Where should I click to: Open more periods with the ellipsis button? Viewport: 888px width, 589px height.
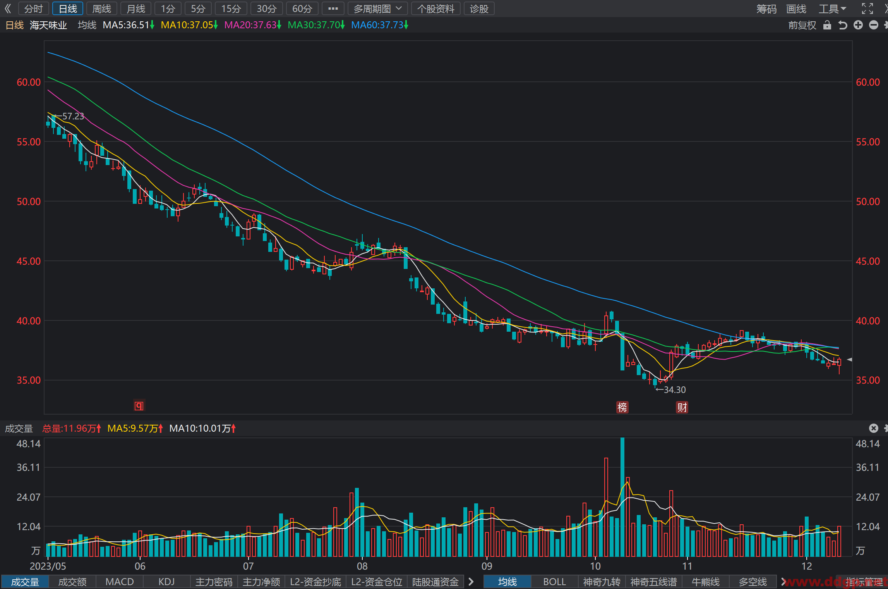[x=333, y=9]
